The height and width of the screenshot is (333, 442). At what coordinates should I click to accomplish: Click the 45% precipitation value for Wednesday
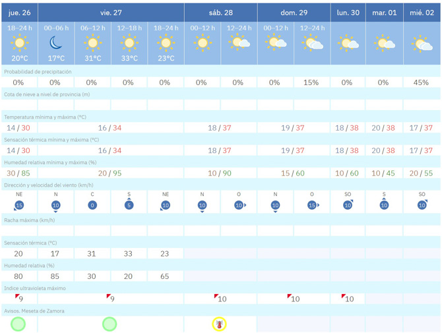pyautogui.click(x=422, y=82)
